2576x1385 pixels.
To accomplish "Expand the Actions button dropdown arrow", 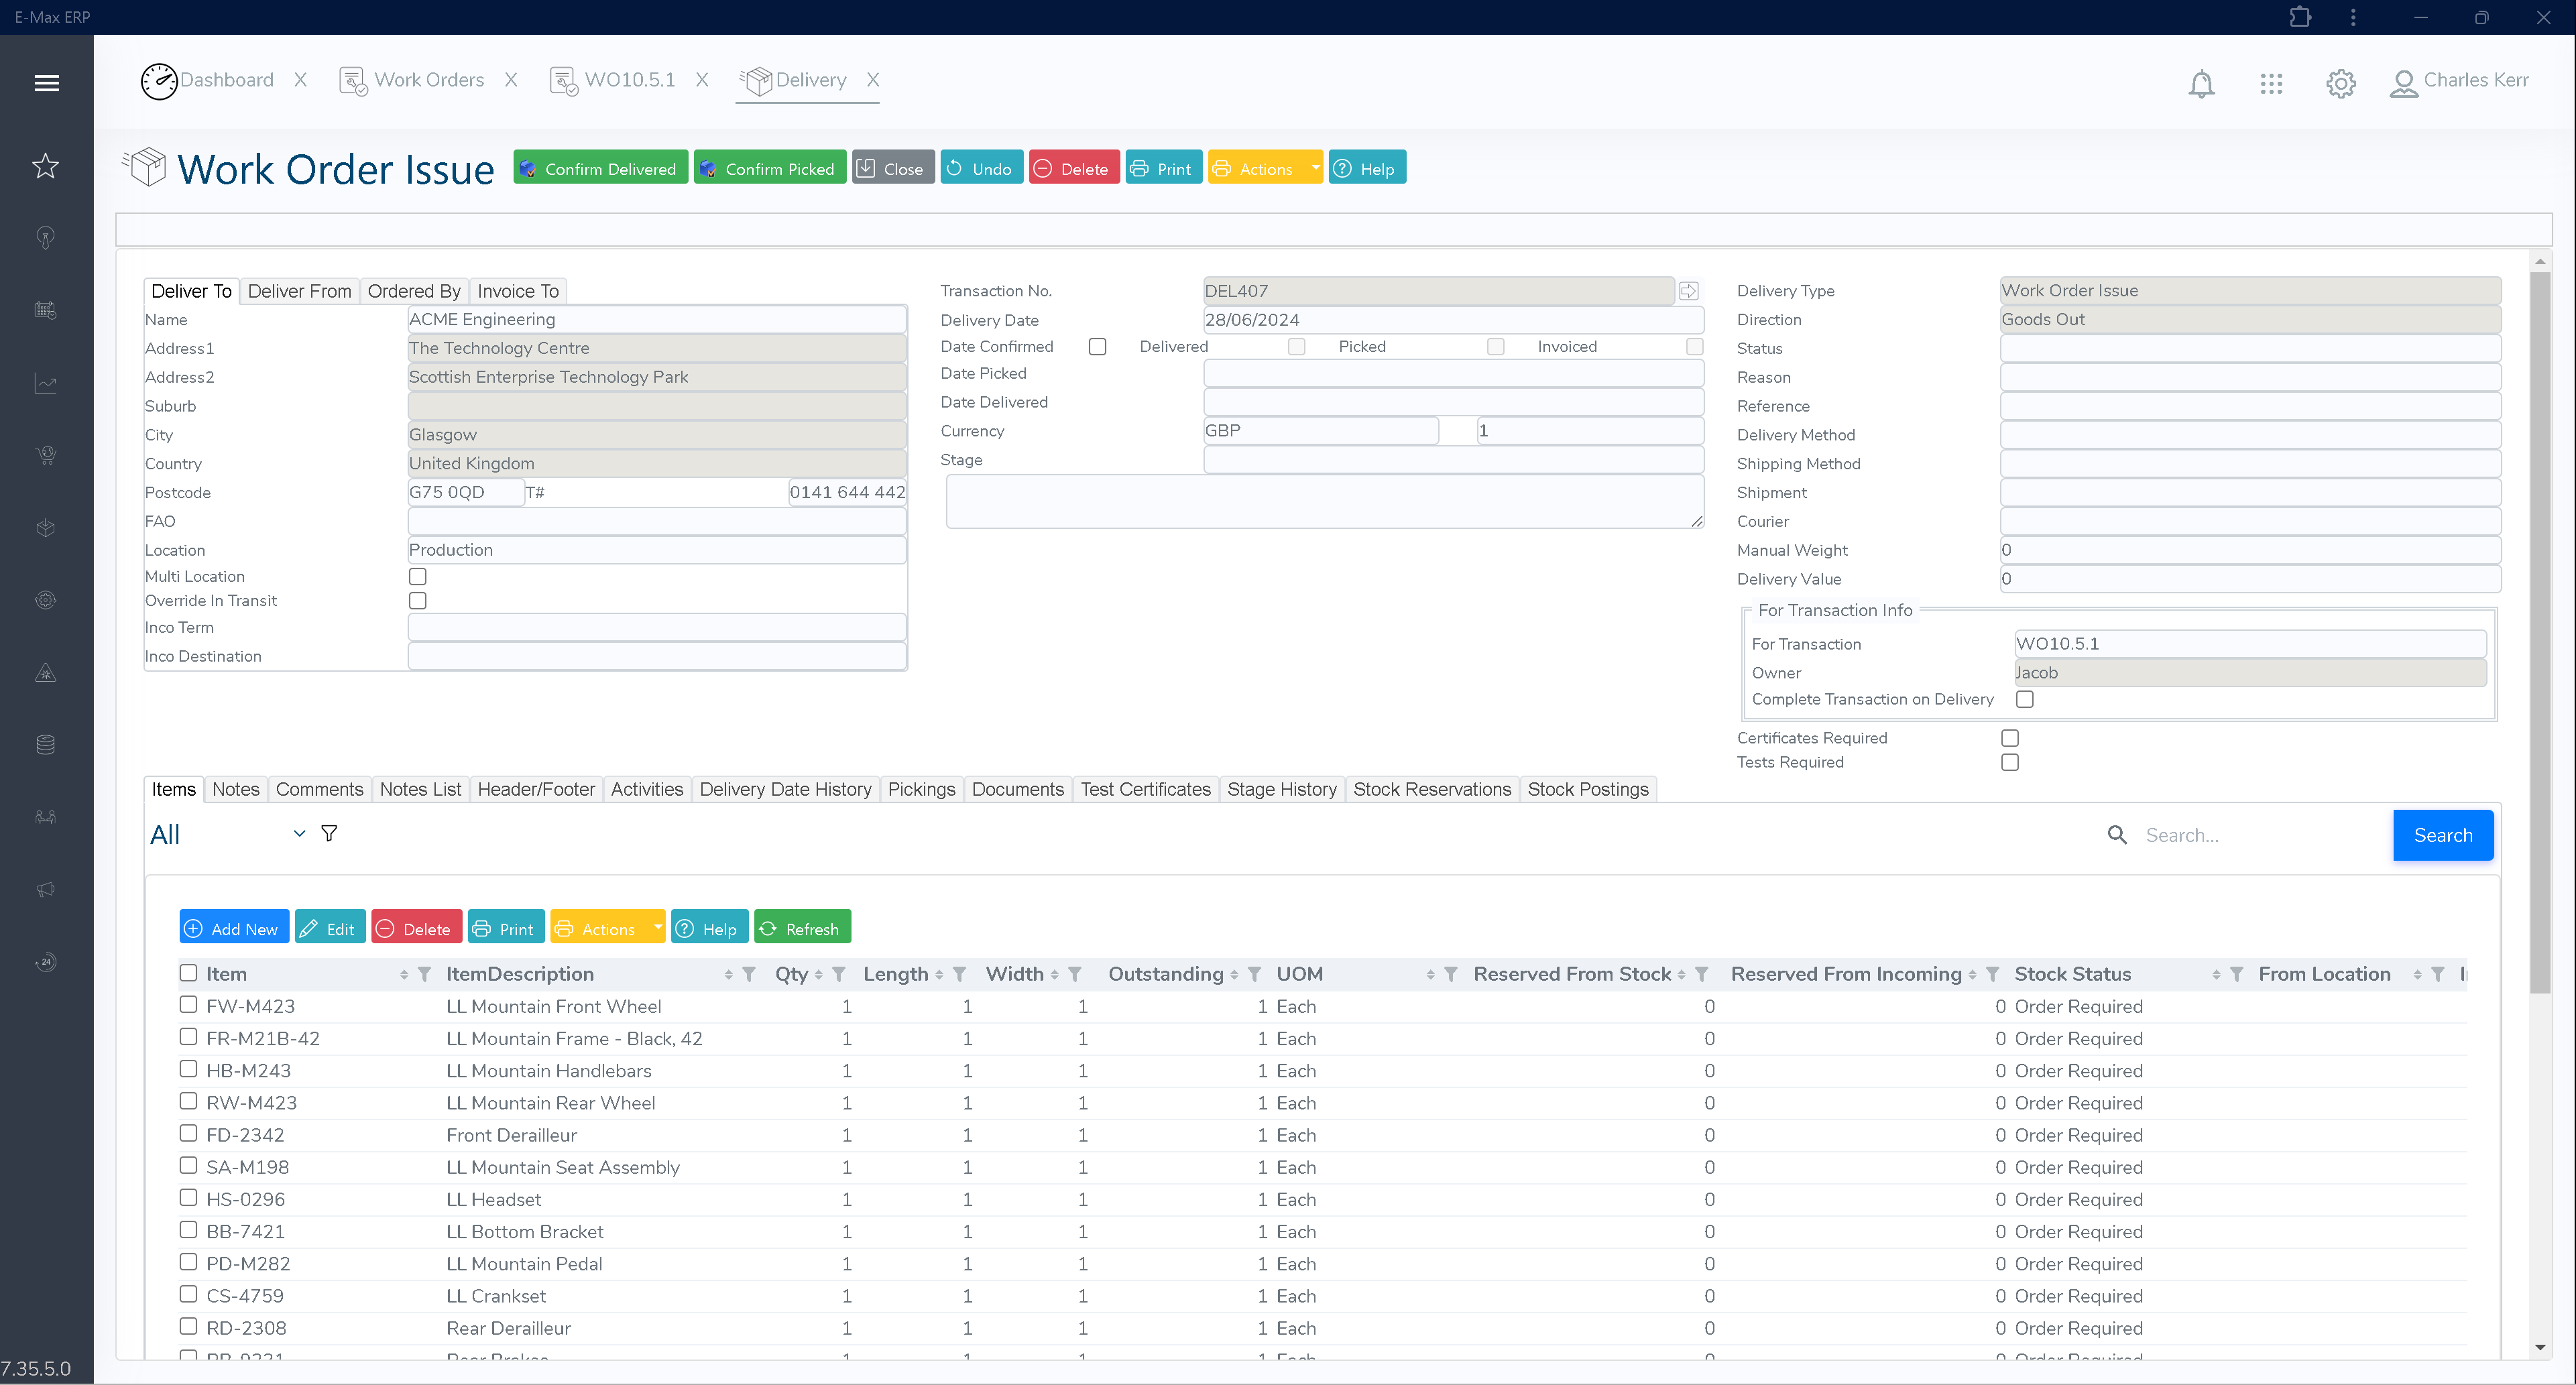I will [x=1315, y=167].
